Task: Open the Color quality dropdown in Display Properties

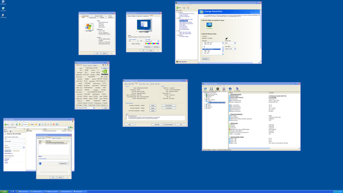Action: (x=152, y=41)
